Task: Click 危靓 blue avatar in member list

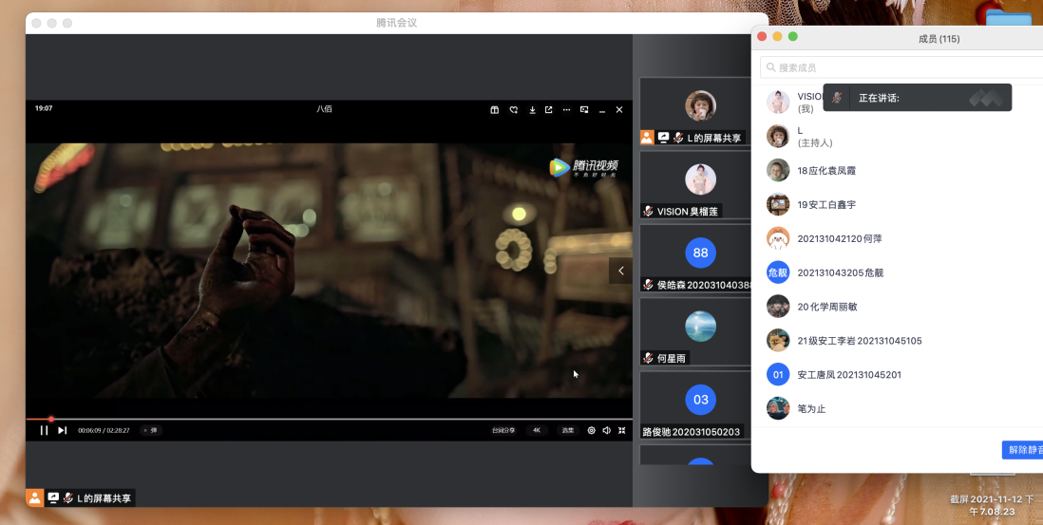Action: pos(778,272)
